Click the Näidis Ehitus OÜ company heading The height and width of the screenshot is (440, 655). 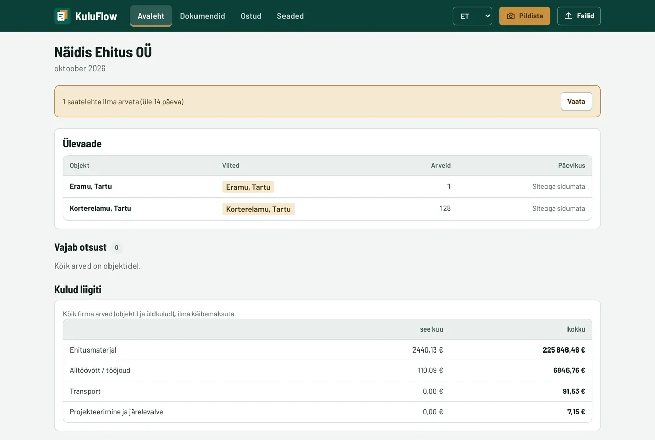click(x=103, y=52)
